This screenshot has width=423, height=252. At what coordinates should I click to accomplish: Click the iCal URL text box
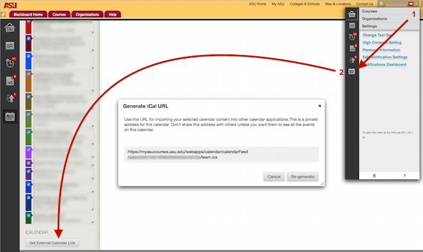point(220,155)
